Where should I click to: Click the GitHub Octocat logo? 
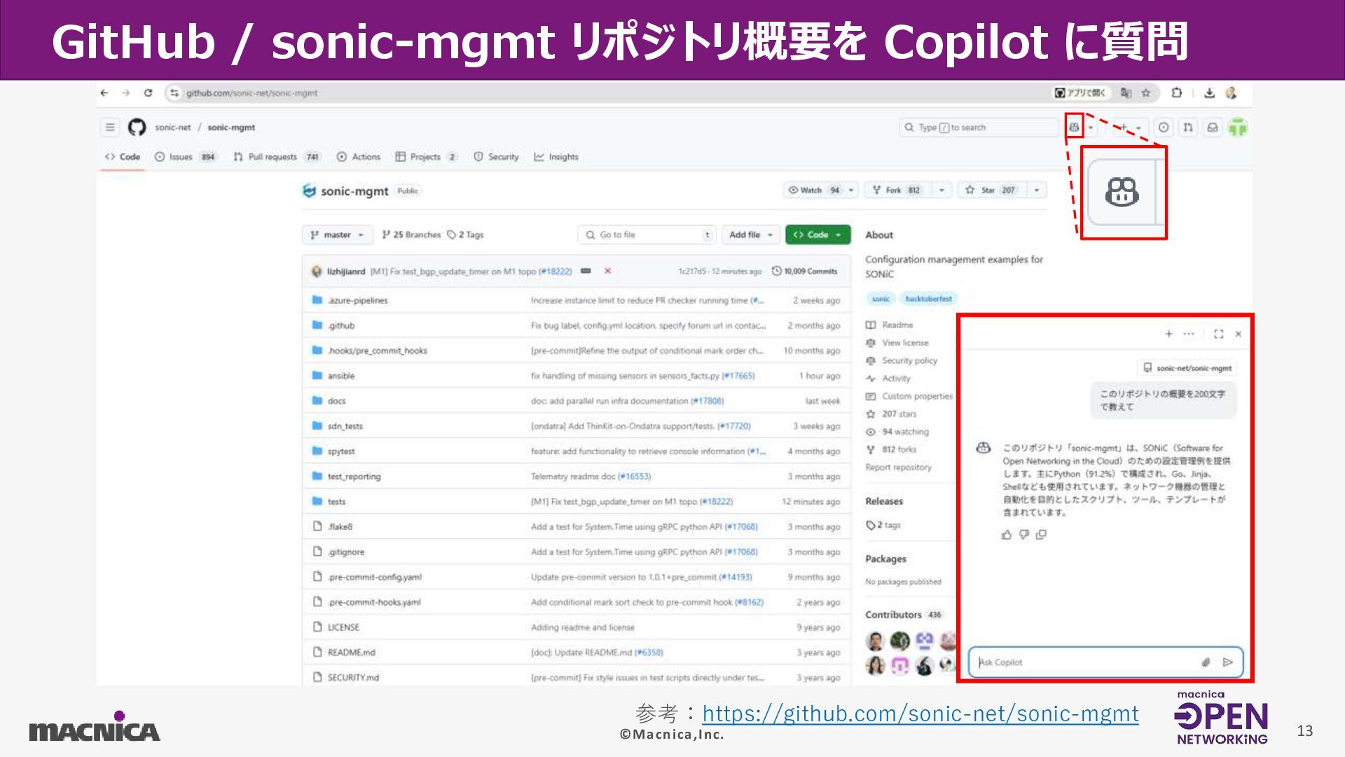[x=137, y=128]
